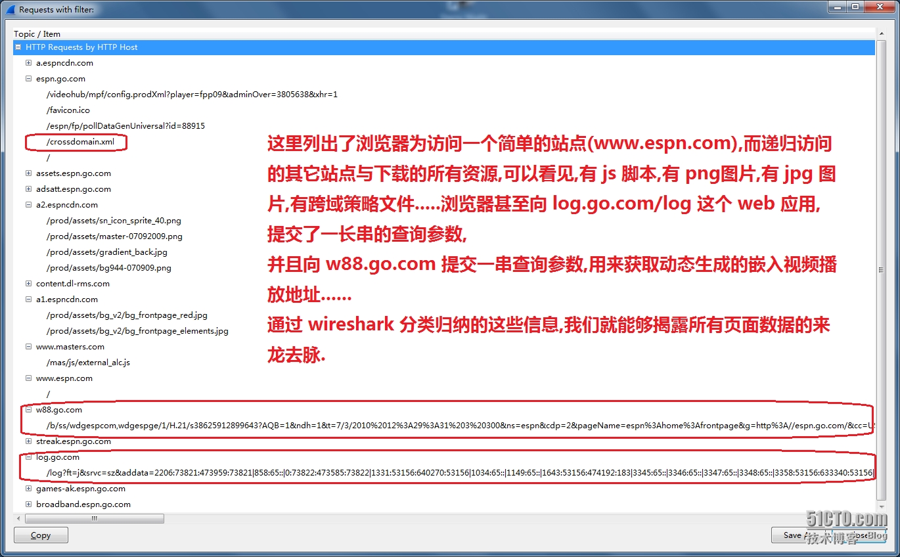The image size is (900, 557).
Task: Collapse the a1.espncdn.com host node
Action: [x=29, y=300]
